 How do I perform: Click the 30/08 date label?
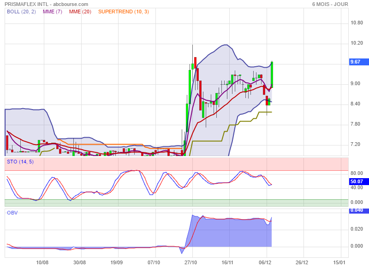[79, 262]
